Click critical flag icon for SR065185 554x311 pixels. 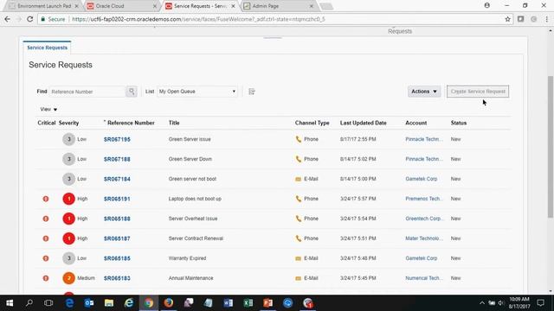[x=46, y=258]
